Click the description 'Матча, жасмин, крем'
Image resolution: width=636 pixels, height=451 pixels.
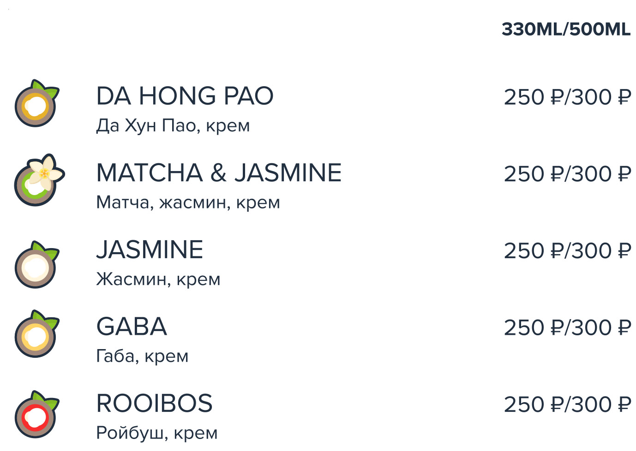click(188, 203)
